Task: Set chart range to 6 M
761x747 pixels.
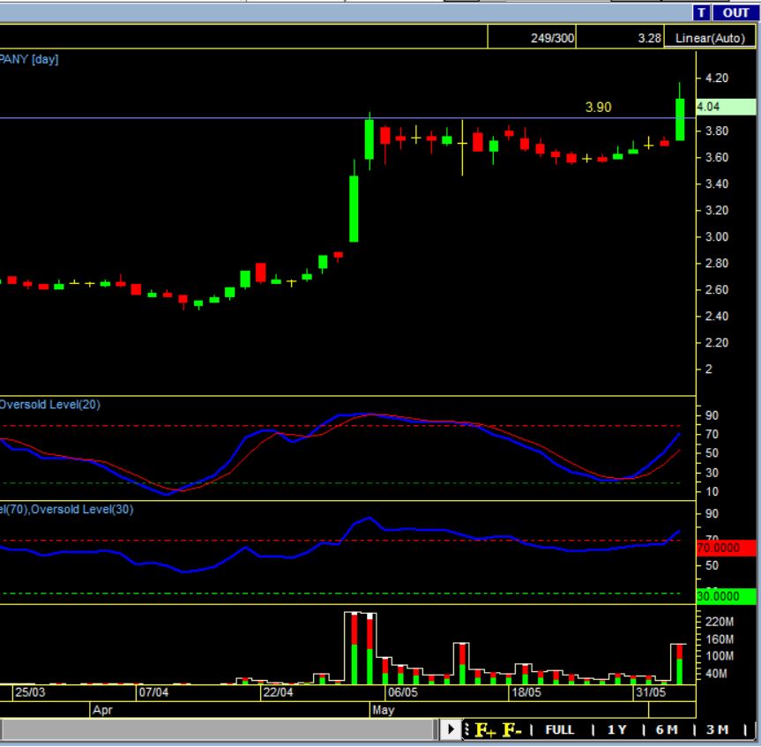Action: coord(667,730)
